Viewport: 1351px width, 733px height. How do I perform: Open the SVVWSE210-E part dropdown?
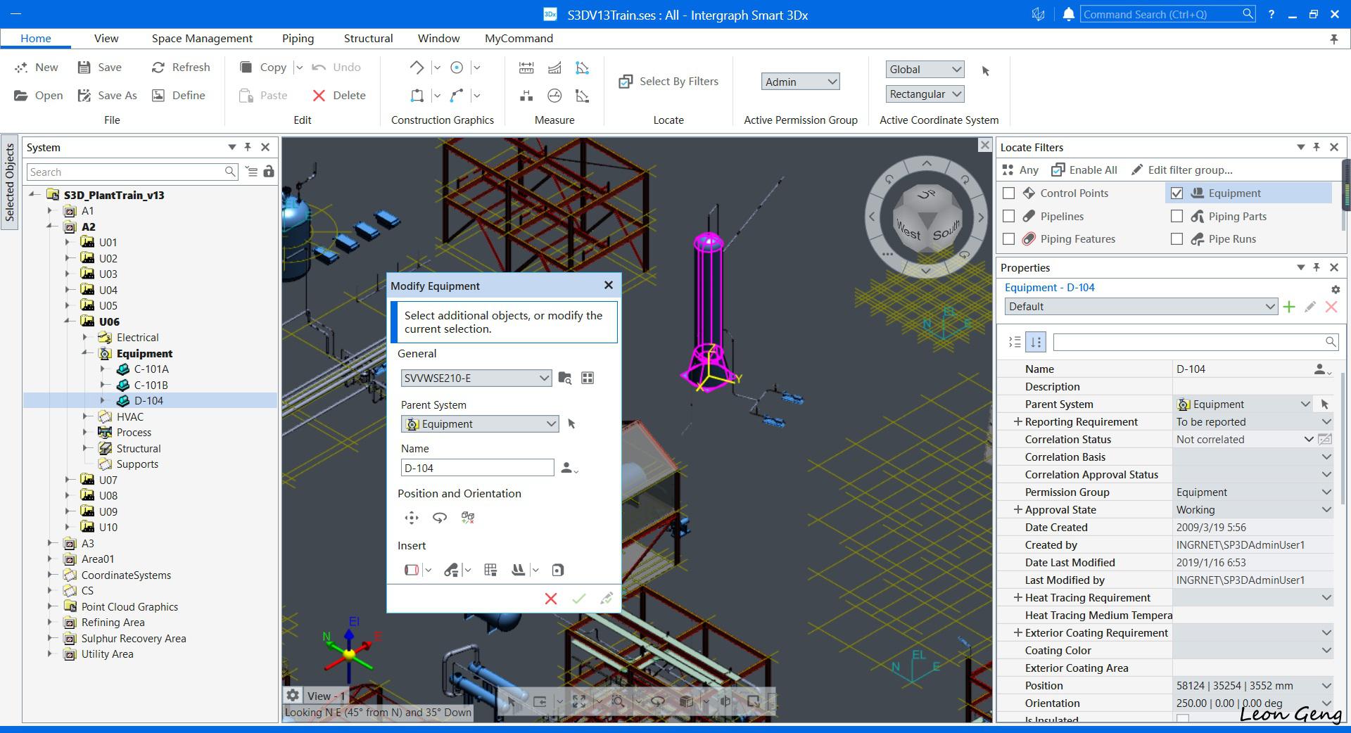(x=476, y=378)
